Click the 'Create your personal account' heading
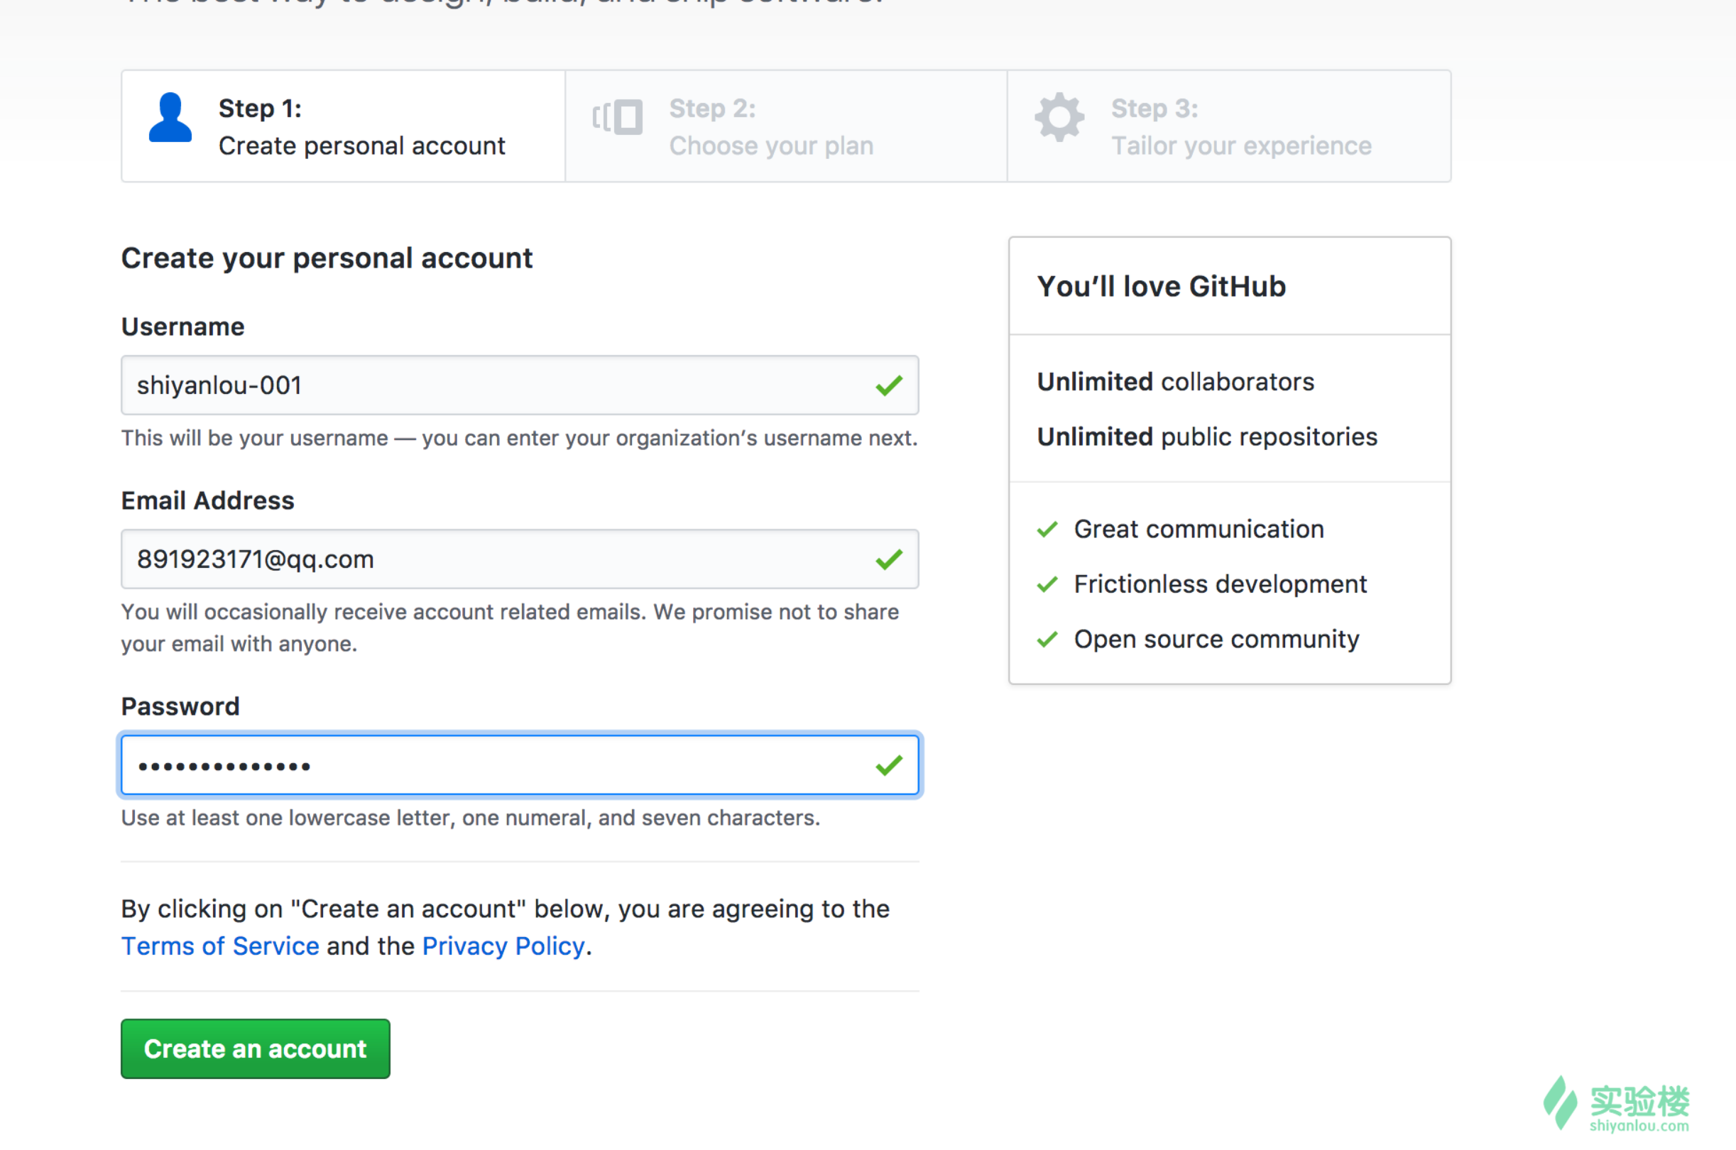This screenshot has height=1150, width=1736. coord(327,259)
